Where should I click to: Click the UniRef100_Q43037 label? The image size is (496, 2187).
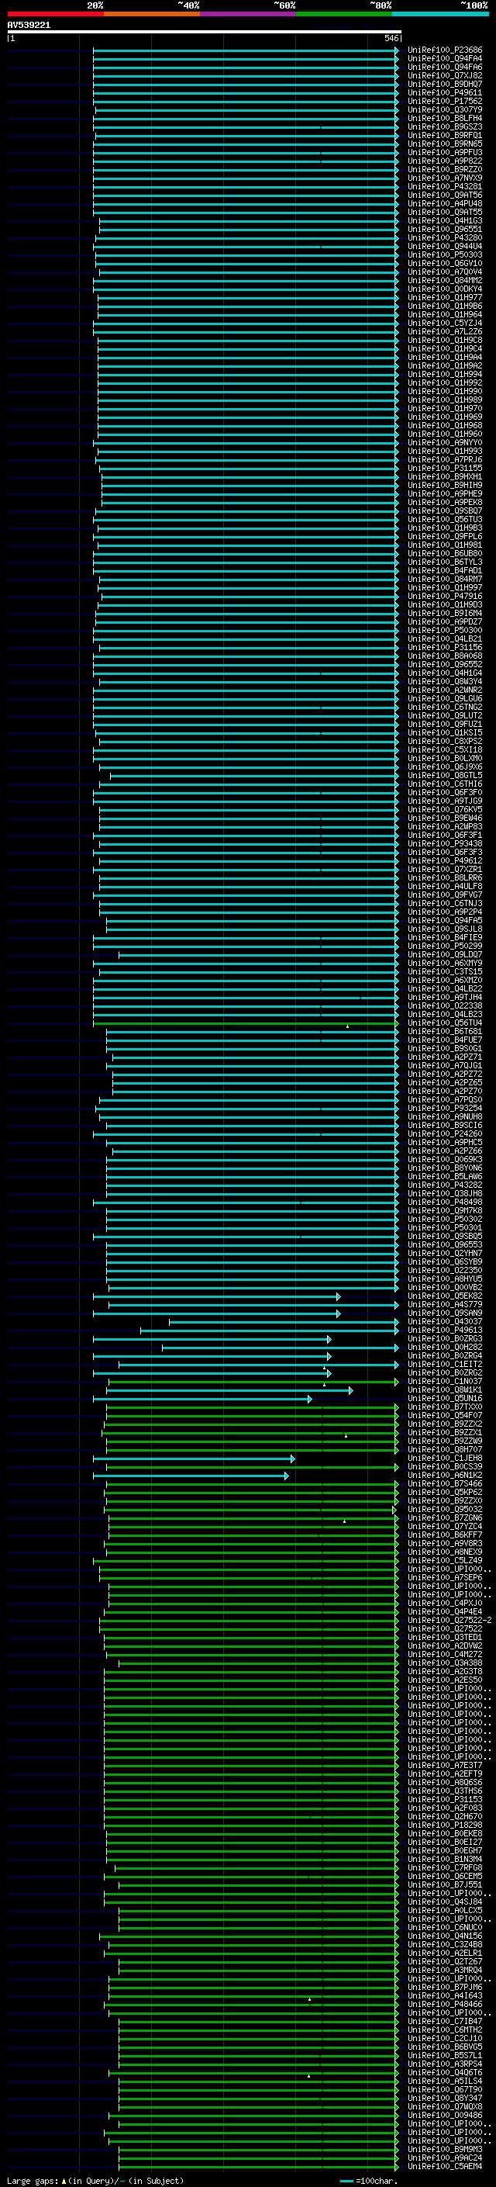tap(445, 1322)
